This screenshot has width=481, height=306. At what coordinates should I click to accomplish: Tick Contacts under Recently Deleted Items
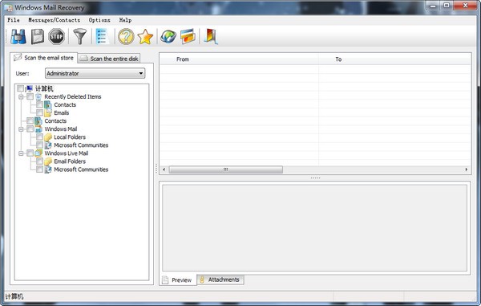[39, 104]
